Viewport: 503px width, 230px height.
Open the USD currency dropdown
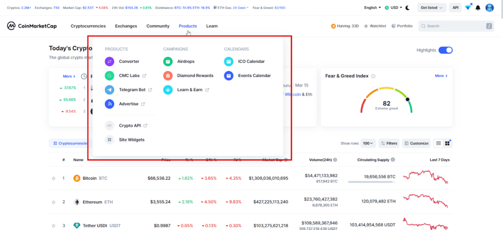pyautogui.click(x=393, y=8)
